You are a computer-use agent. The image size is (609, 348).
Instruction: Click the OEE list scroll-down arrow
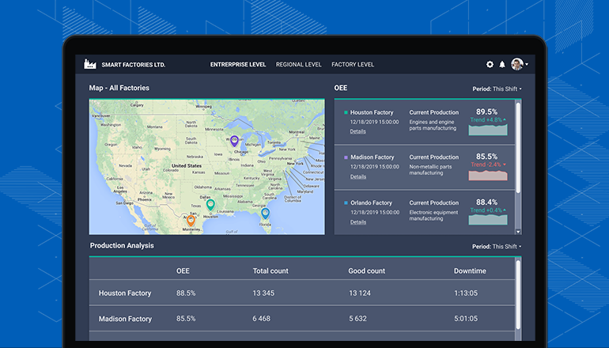click(x=518, y=232)
